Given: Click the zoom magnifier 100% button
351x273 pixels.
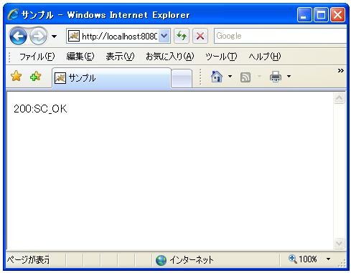Looking at the screenshot, I should 303,259.
